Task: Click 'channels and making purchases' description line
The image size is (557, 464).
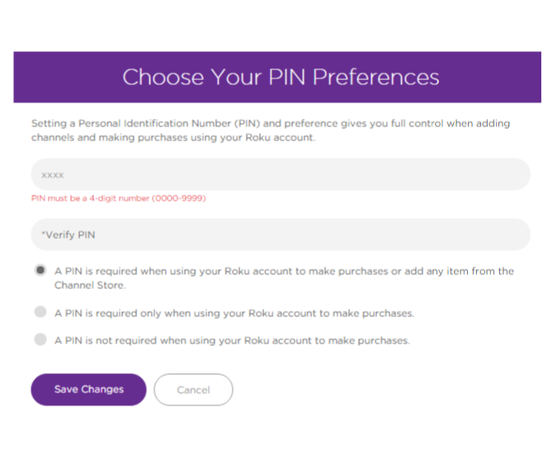Action: click(x=103, y=138)
